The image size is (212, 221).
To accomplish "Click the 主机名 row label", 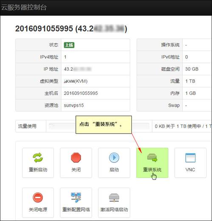I will click(x=51, y=93).
